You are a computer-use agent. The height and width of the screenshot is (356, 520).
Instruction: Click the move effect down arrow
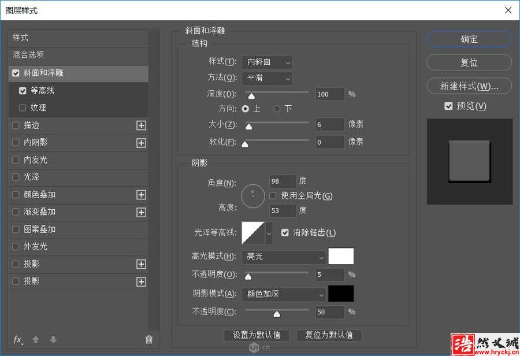[x=53, y=339]
